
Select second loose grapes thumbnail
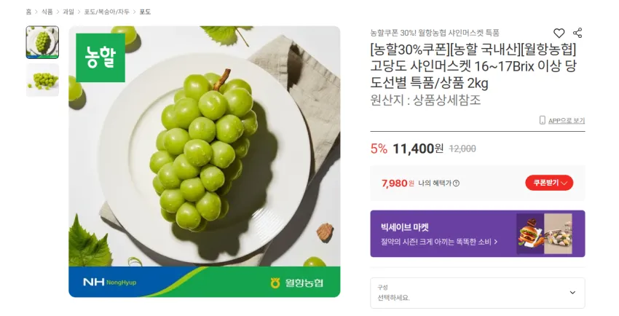point(42,80)
